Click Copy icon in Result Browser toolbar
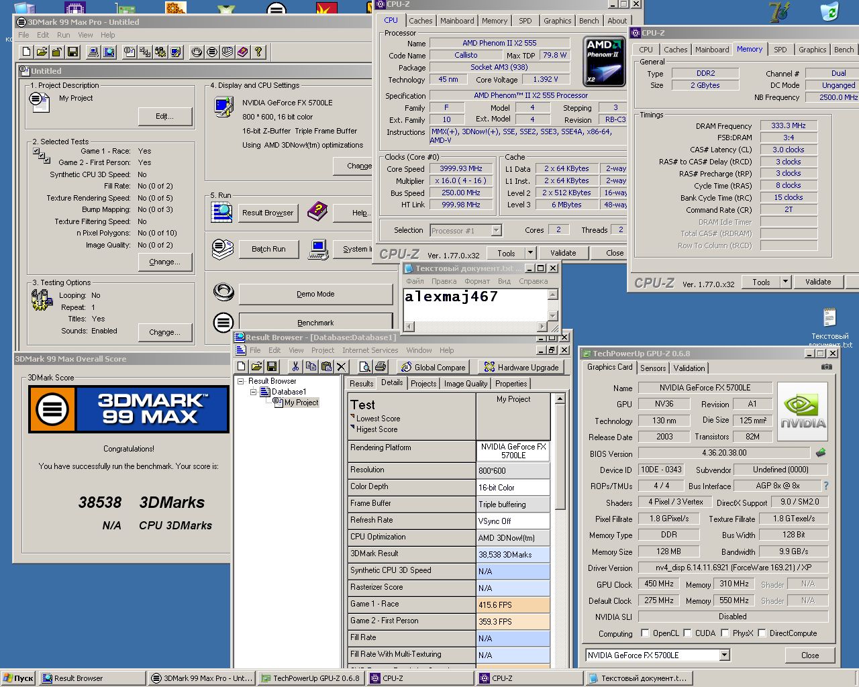 [311, 366]
